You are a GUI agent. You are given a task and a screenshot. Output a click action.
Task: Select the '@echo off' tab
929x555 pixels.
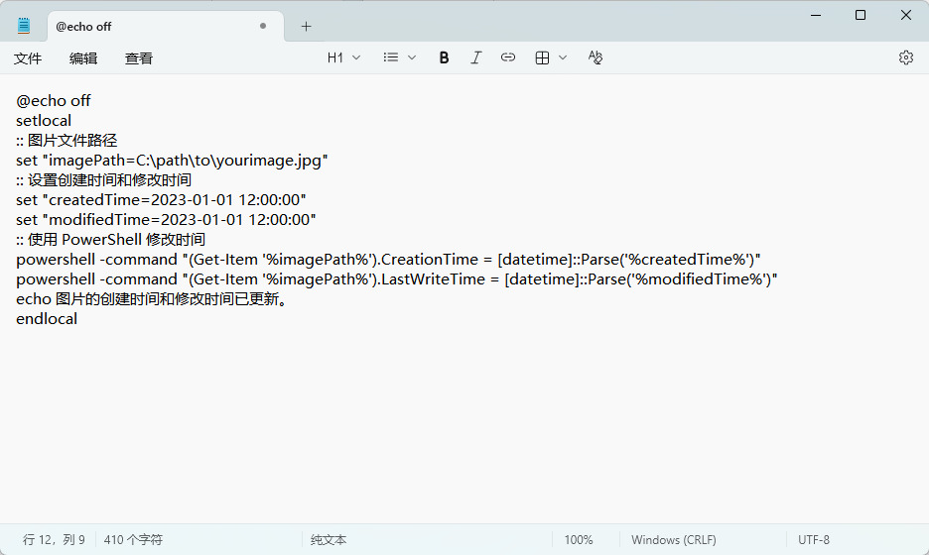coord(165,27)
